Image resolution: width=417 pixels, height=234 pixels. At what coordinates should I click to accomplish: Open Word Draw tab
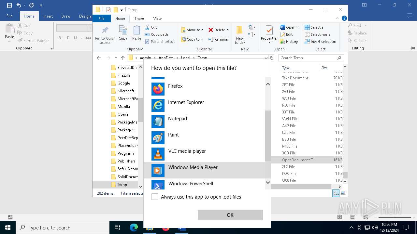(x=66, y=16)
